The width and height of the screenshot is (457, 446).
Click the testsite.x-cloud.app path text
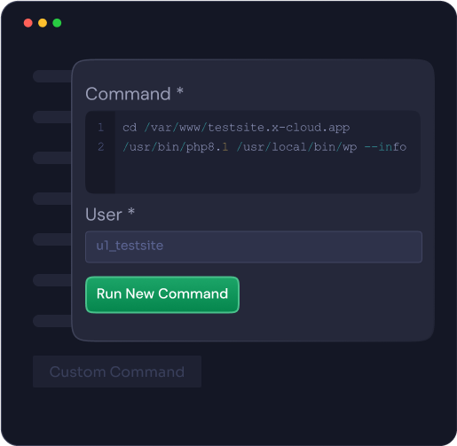279,128
